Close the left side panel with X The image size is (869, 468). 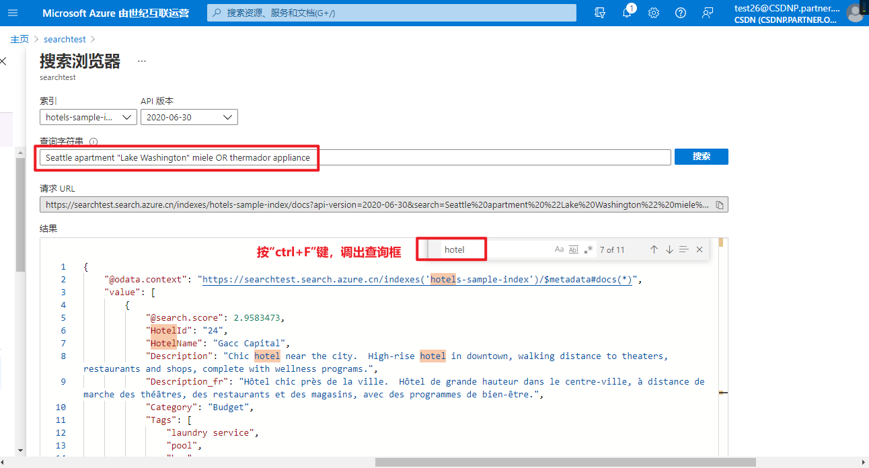pos(3,61)
